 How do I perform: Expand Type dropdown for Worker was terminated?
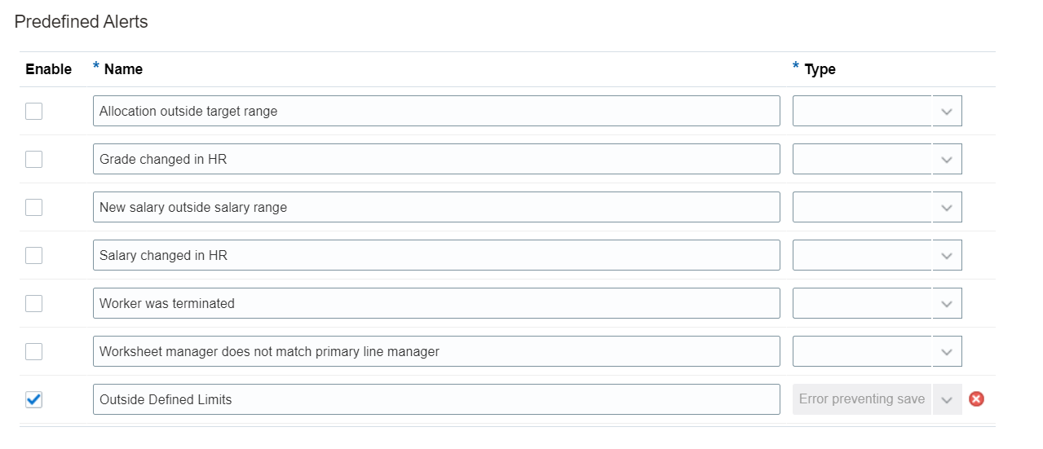[946, 304]
